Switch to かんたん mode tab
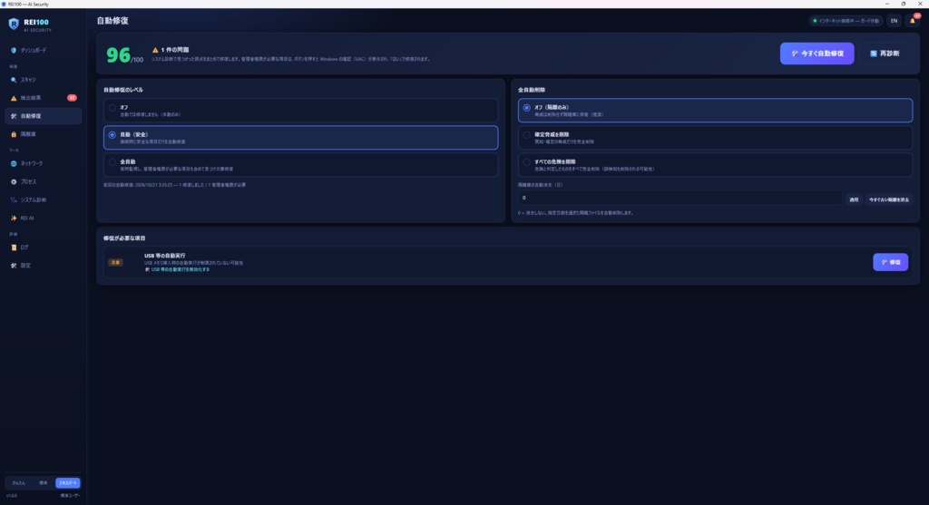This screenshot has height=505, width=929. click(19, 483)
